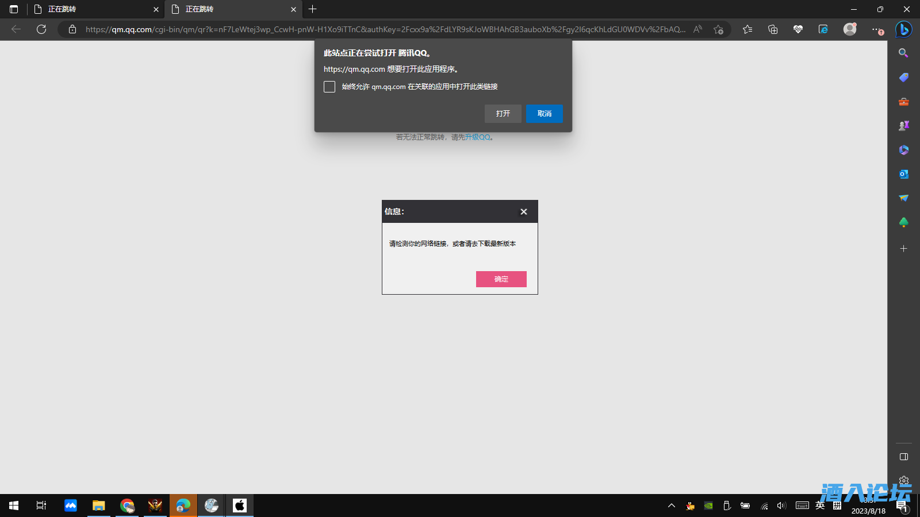The width and height of the screenshot is (920, 517).
Task: Switch to Chrome on the taskbar
Action: (x=127, y=506)
